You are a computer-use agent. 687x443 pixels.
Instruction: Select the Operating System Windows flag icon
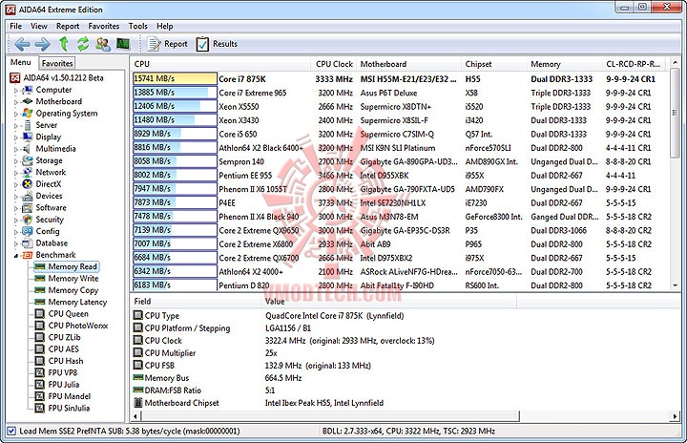click(28, 114)
